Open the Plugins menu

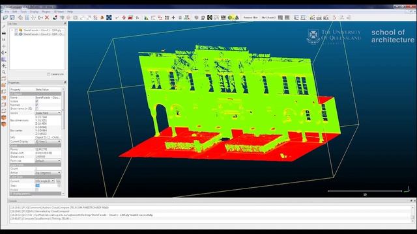click(46, 12)
